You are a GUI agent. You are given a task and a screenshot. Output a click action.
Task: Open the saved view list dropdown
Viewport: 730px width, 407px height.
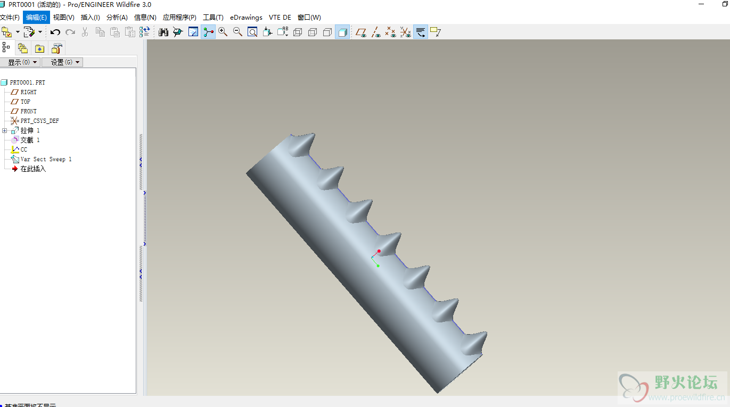tap(282, 32)
